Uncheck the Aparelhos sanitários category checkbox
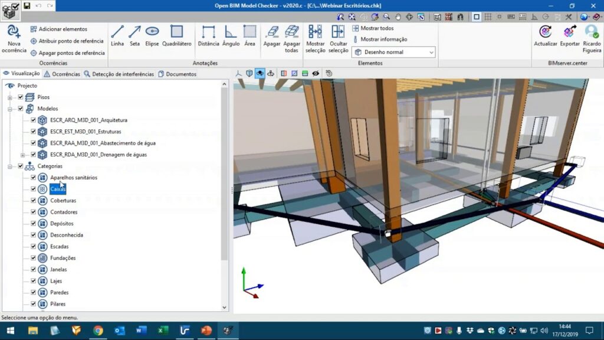Screen dimensions: 604x340 click(34, 178)
